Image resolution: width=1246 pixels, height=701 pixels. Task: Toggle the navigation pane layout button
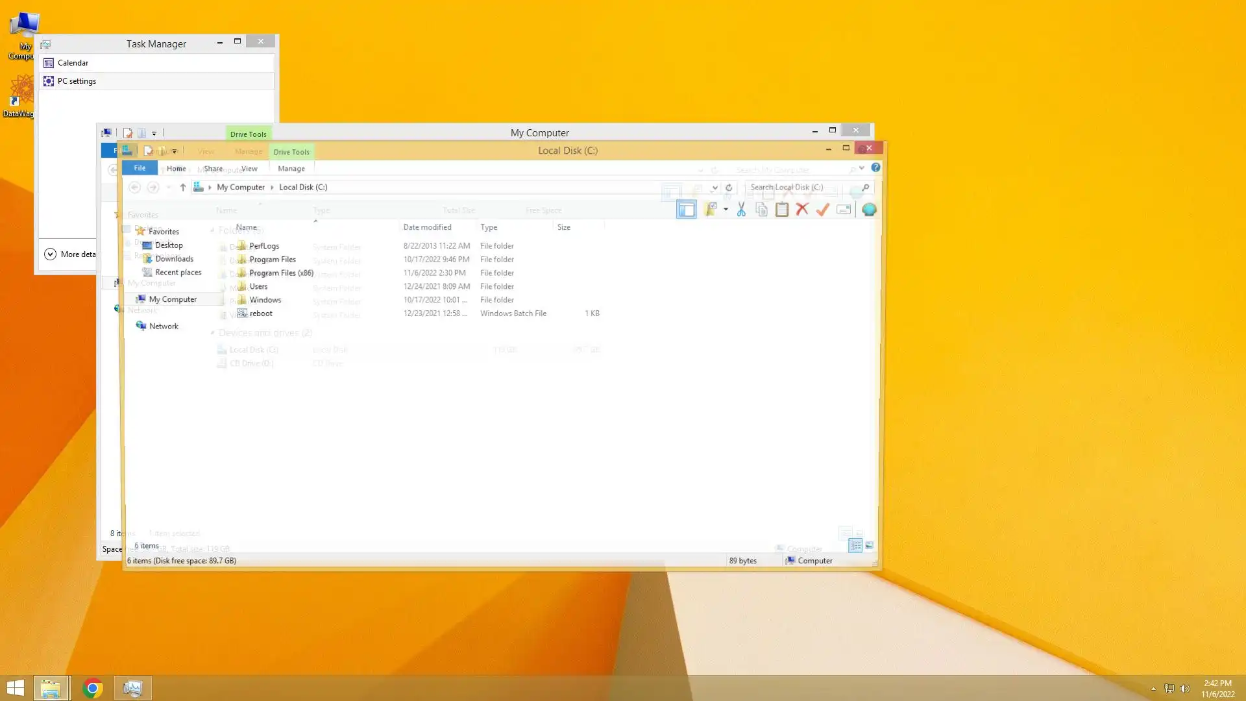click(x=686, y=210)
